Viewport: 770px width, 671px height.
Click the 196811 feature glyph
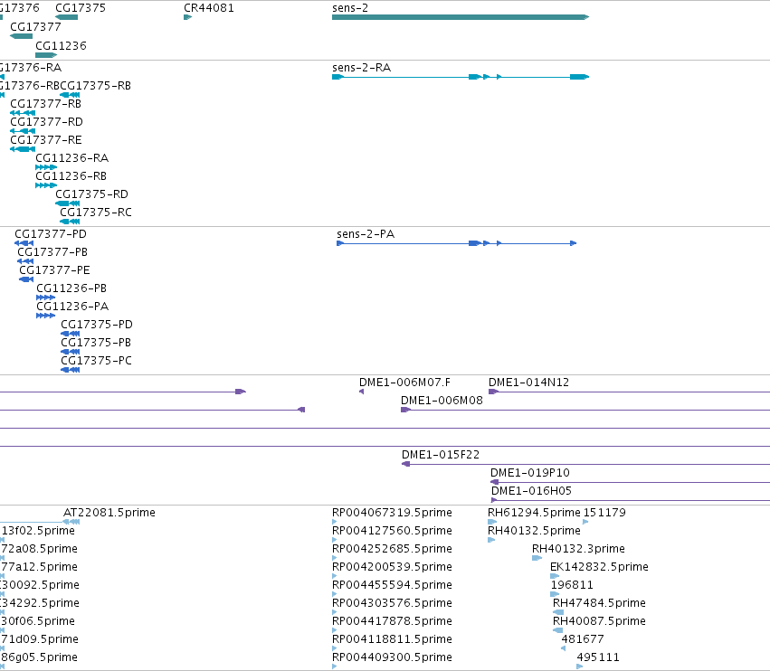click(555, 594)
